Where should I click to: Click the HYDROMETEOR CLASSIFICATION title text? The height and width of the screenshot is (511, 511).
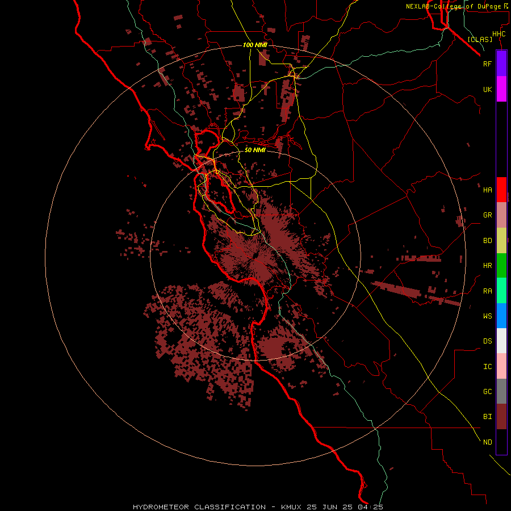click(199, 507)
